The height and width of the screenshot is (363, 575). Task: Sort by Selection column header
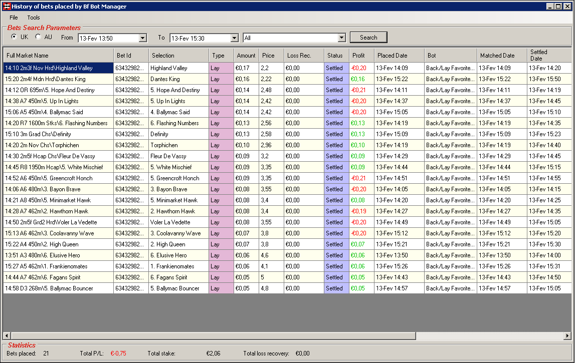click(178, 55)
